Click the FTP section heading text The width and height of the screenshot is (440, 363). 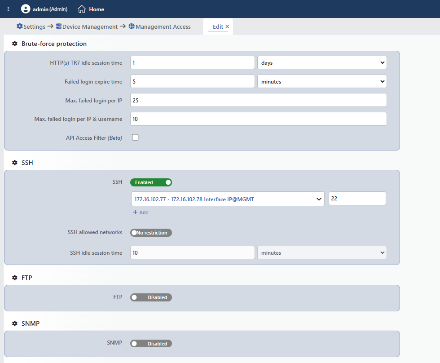pyautogui.click(x=27, y=278)
